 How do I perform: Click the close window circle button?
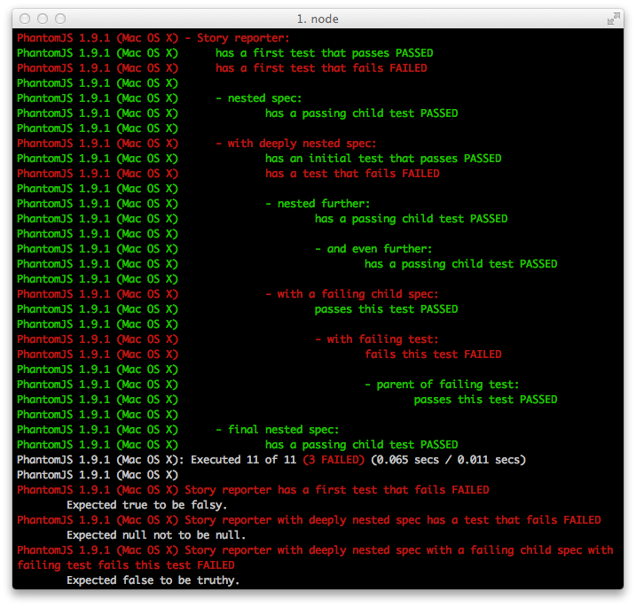25,19
